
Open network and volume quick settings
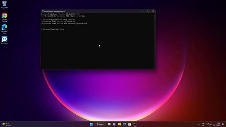point(209,124)
